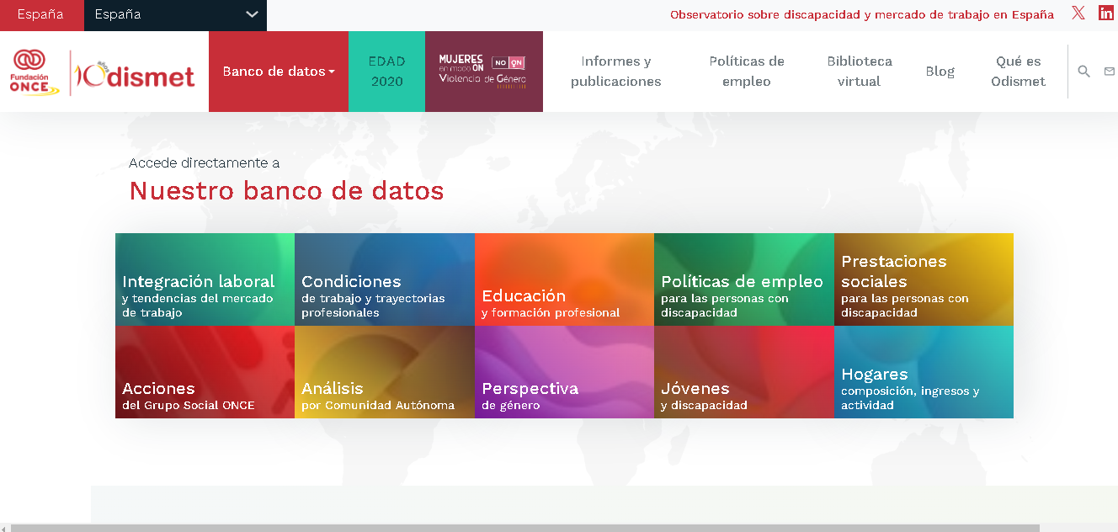The height and width of the screenshot is (532, 1118).
Task: Go to Políticas de empleo menu item
Action: click(x=746, y=72)
